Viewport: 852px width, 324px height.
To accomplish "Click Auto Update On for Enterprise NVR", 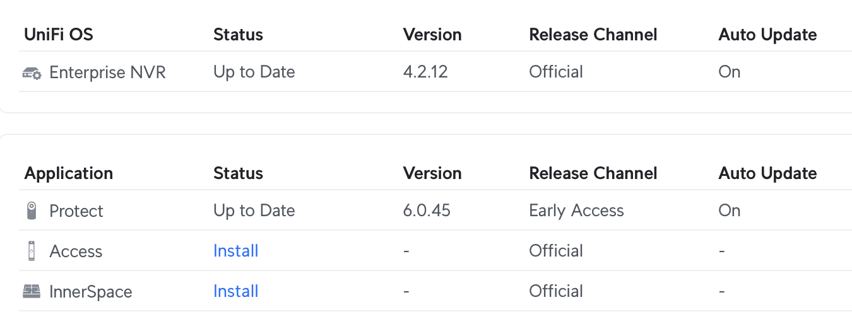I will coord(729,72).
